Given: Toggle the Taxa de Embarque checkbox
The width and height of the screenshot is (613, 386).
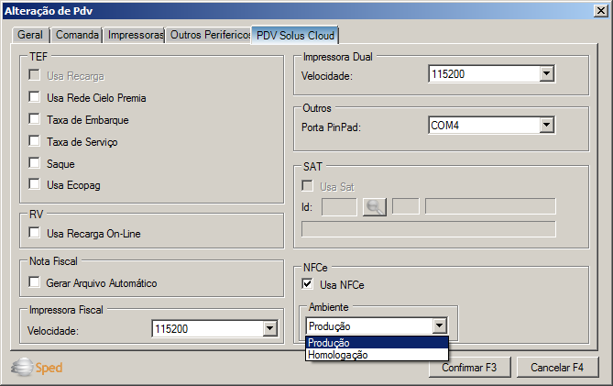Looking at the screenshot, I should (35, 120).
